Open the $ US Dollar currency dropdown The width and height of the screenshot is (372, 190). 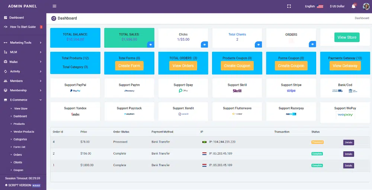click(x=337, y=6)
